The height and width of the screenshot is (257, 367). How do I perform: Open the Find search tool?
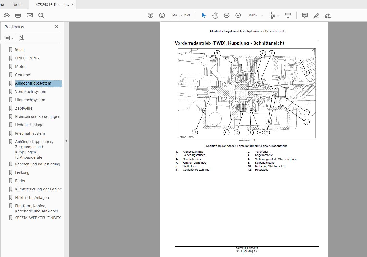(x=41, y=15)
